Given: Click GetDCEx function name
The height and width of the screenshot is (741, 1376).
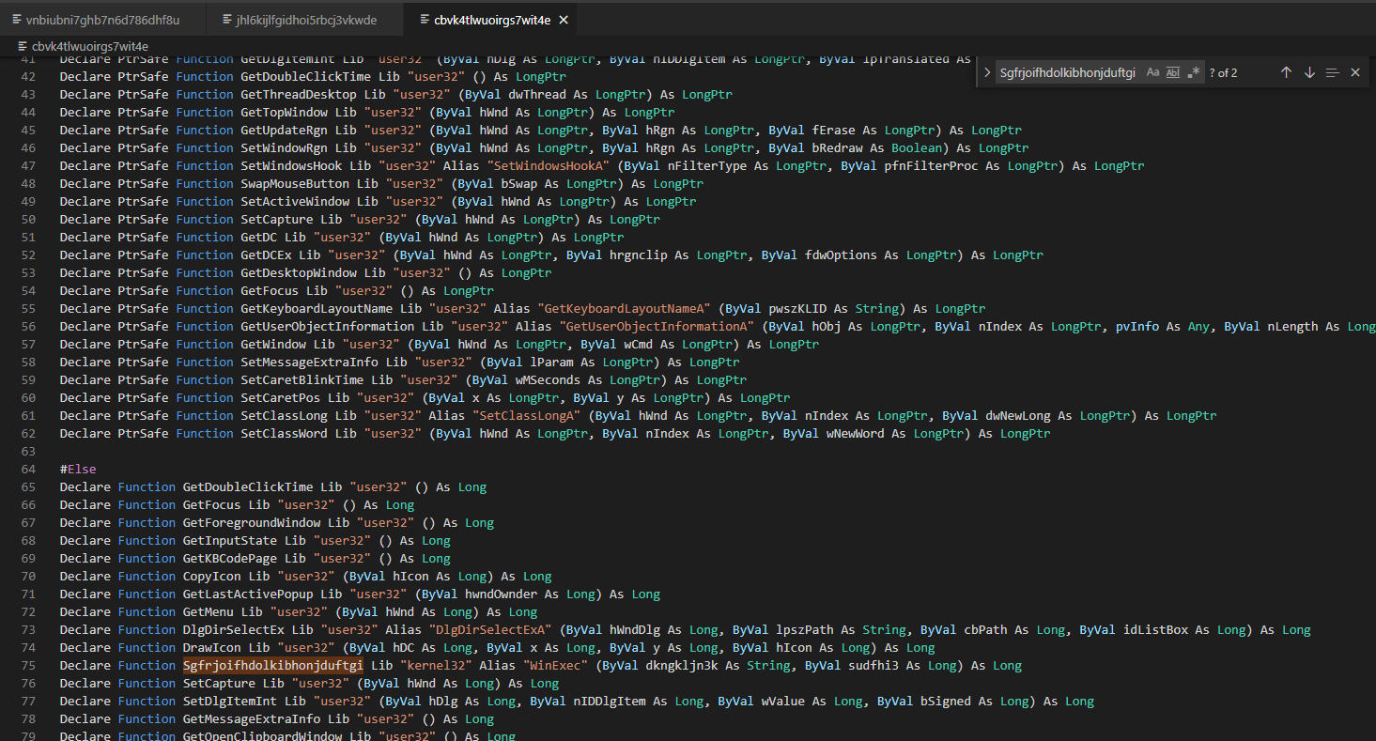Looking at the screenshot, I should tap(267, 255).
